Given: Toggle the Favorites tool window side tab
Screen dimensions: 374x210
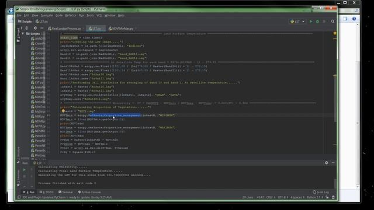Looking at the screenshot, I should pyautogui.click(x=18, y=178).
